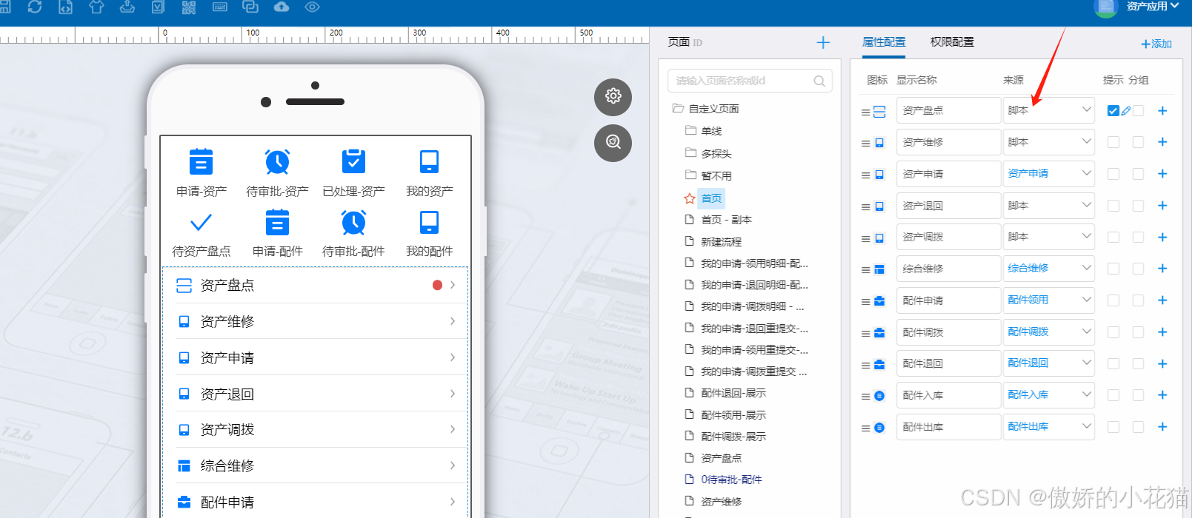Open the code file icon in toolbar
The image size is (1192, 518).
pos(65,7)
